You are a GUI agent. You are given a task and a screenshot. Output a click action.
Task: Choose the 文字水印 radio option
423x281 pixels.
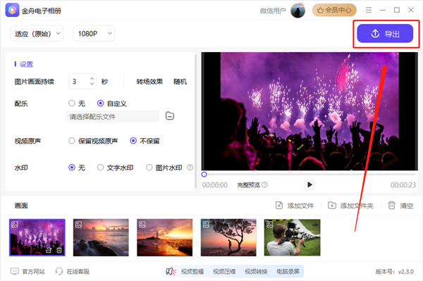[x=100, y=168]
